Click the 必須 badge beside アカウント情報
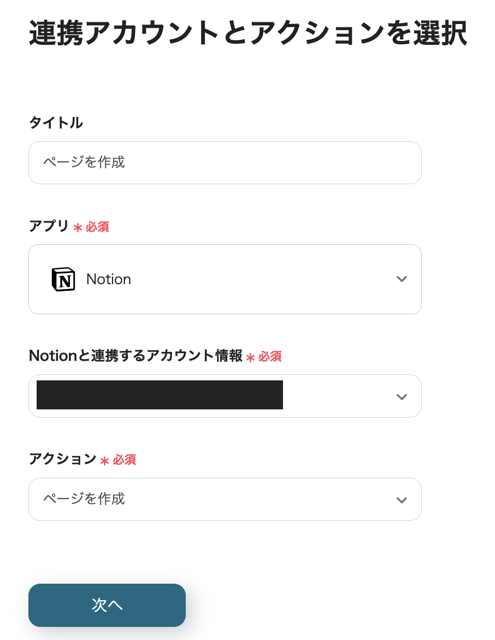Viewport: 495px width, 640px height. click(270, 356)
